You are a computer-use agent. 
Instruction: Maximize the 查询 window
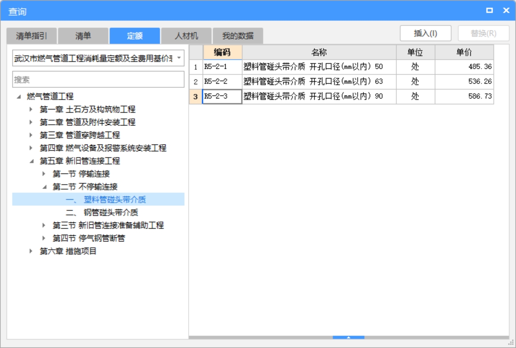coord(489,11)
